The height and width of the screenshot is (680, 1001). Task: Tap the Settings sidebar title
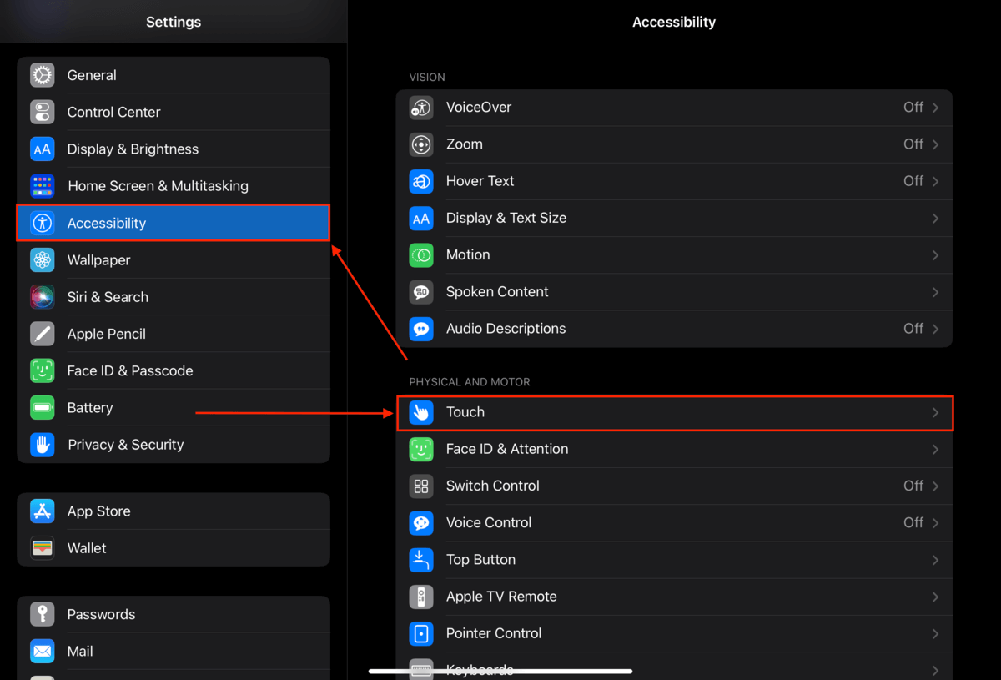click(x=174, y=23)
